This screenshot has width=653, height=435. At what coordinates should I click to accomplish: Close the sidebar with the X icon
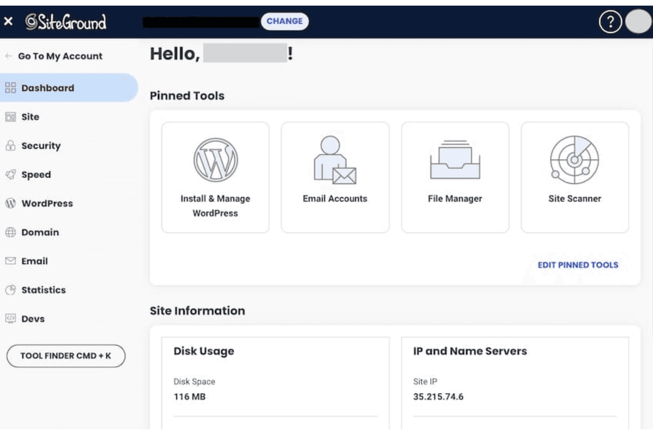[x=8, y=21]
